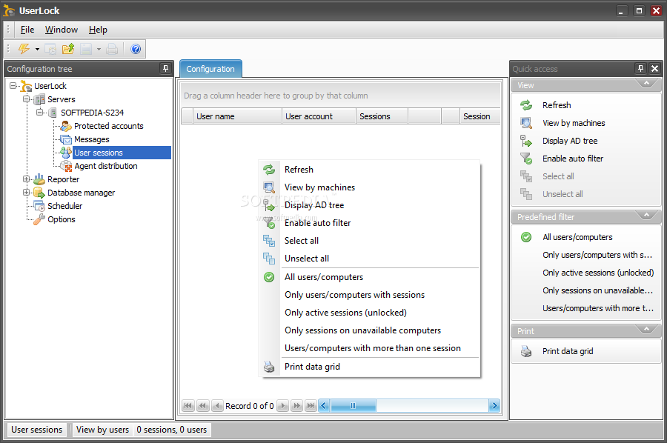Collapse the Servers tree node
The height and width of the screenshot is (443, 667).
pos(27,99)
